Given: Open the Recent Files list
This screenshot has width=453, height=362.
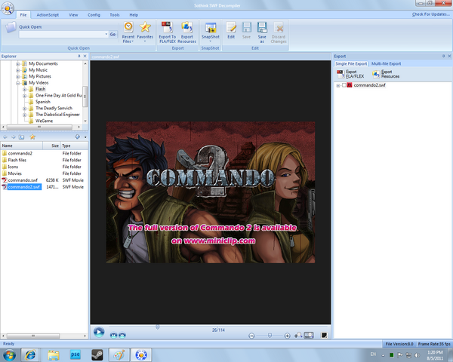Looking at the screenshot, I should tap(128, 32).
